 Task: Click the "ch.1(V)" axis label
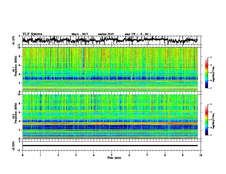click(x=14, y=40)
